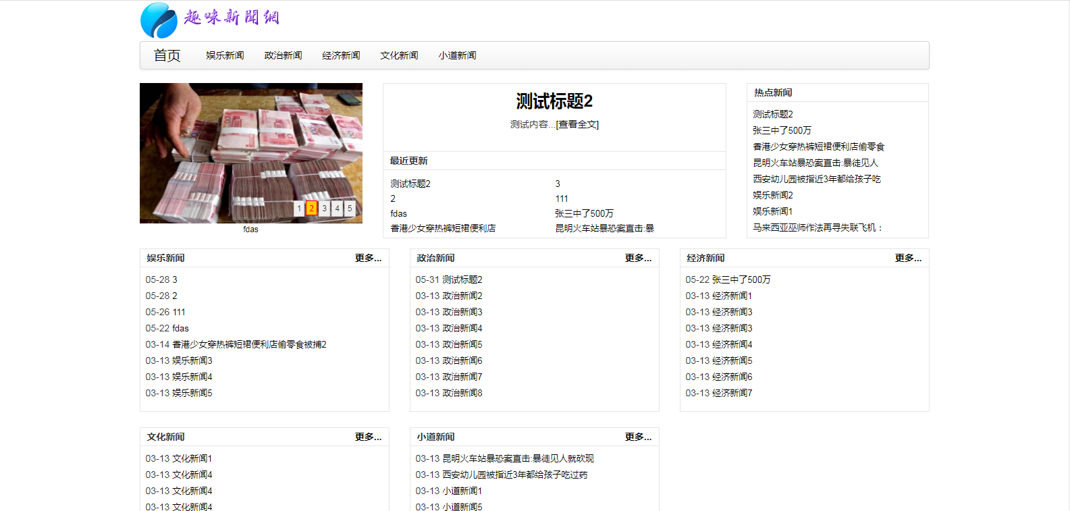Select slide number 1 in carousel
Image resolution: width=1070 pixels, height=511 pixels.
click(x=299, y=209)
